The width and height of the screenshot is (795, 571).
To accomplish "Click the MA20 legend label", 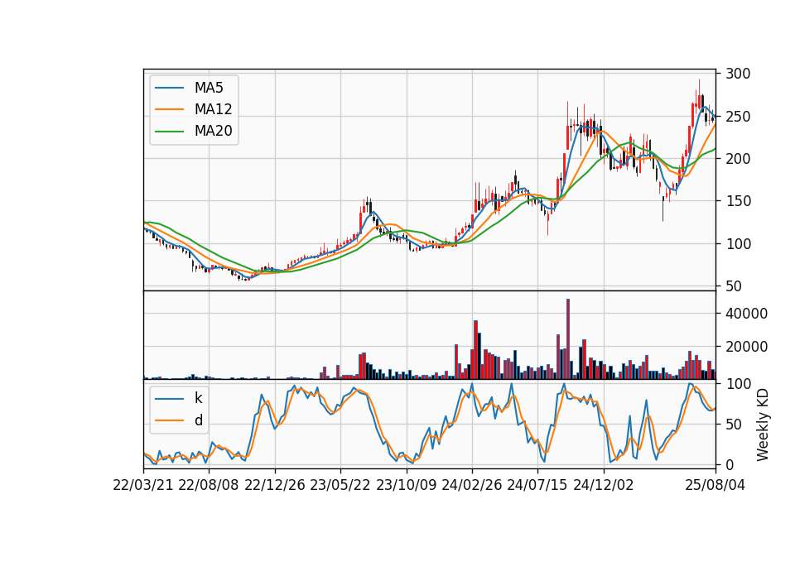I will [213, 131].
